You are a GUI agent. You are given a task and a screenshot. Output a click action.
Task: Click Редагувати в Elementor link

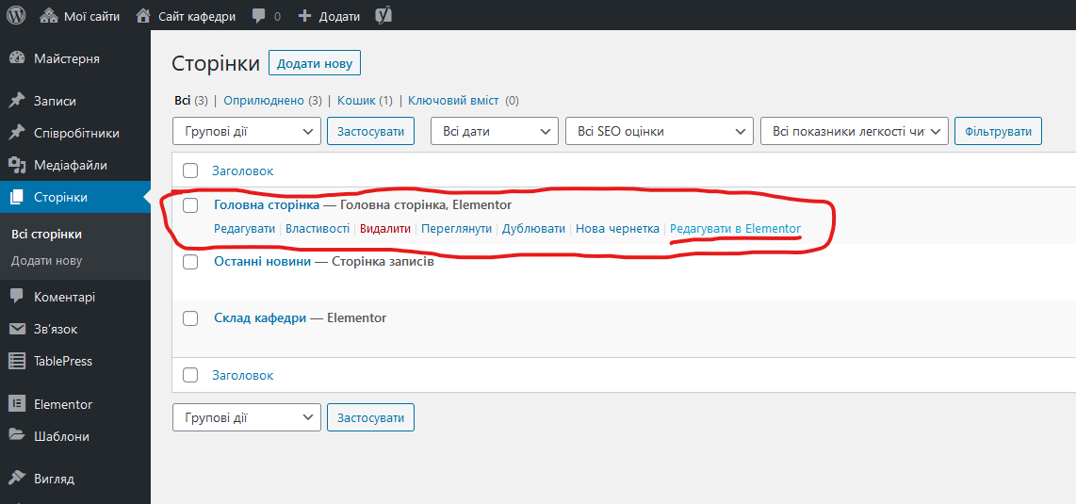pos(735,228)
